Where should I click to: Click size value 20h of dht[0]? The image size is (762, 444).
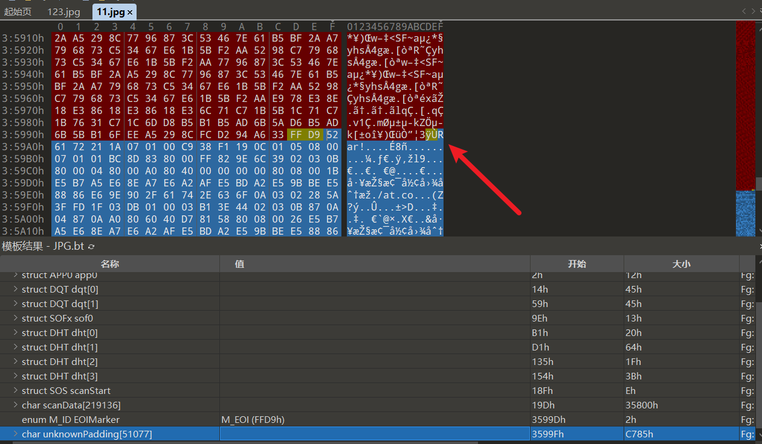pyautogui.click(x=633, y=332)
